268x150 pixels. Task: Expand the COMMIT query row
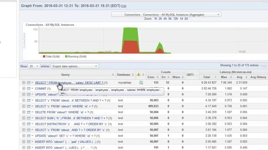(23, 88)
